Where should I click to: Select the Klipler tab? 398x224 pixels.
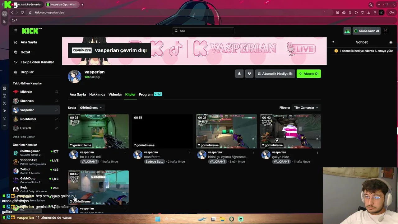[x=130, y=95]
